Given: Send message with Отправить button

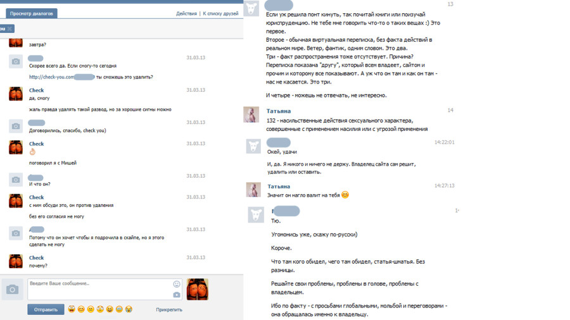Looking at the screenshot, I should pyautogui.click(x=46, y=309).
